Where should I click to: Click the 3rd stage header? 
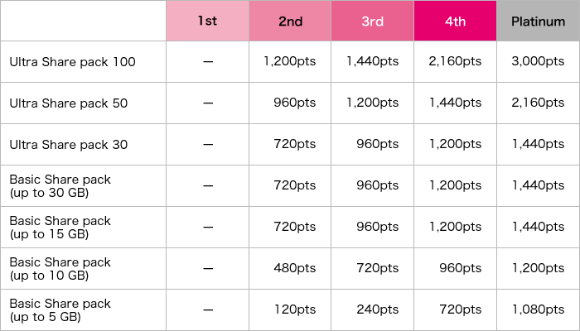pyautogui.click(x=373, y=21)
